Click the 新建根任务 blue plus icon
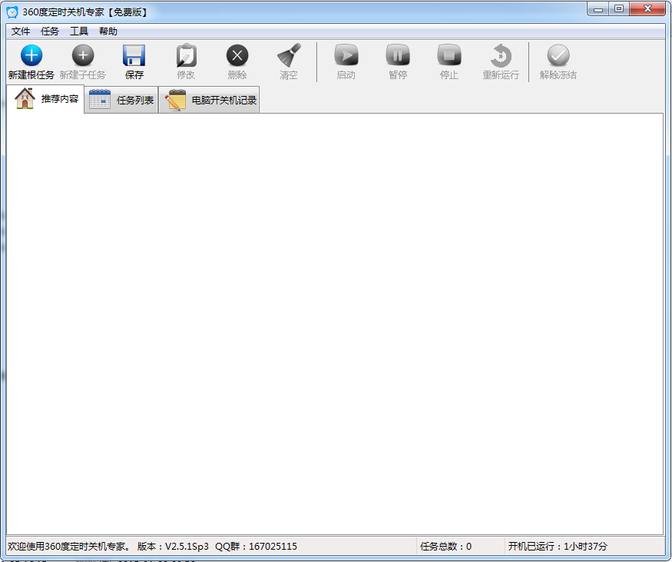Screen dimensions: 672x562 (x=31, y=55)
